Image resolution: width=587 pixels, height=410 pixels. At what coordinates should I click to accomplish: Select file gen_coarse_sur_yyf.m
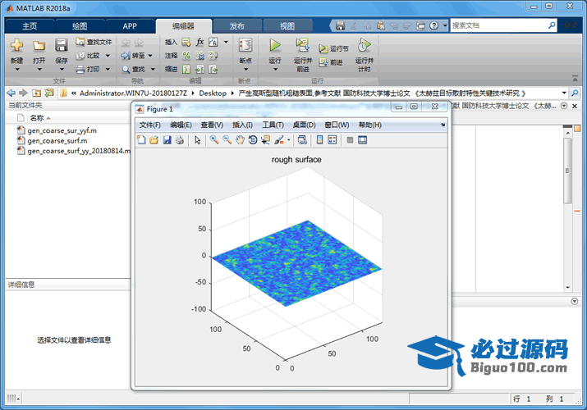click(62, 130)
